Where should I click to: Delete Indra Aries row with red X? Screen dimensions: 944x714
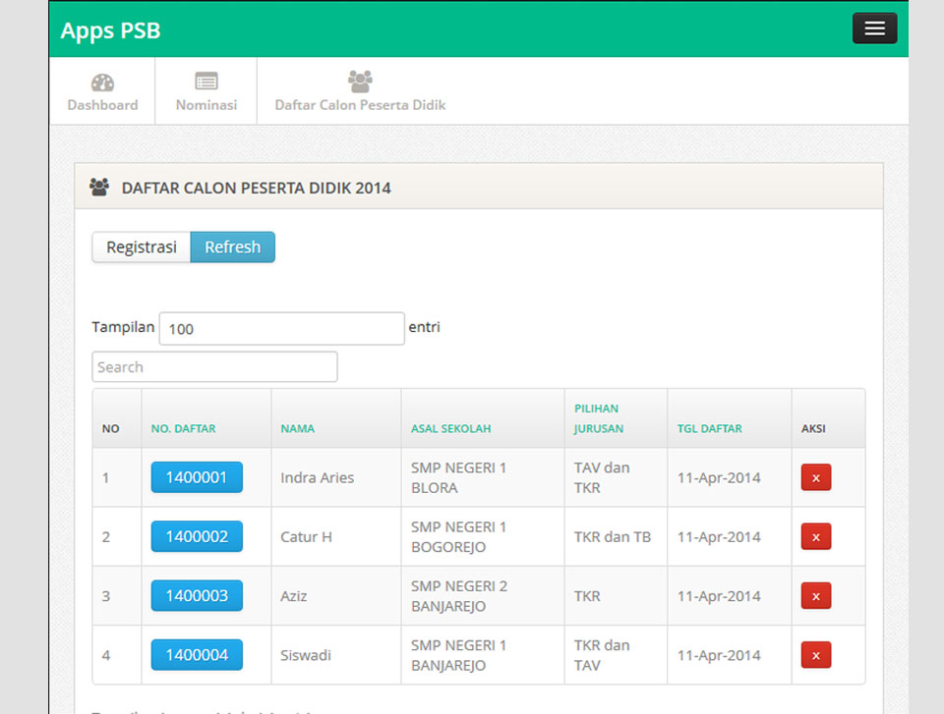815,477
